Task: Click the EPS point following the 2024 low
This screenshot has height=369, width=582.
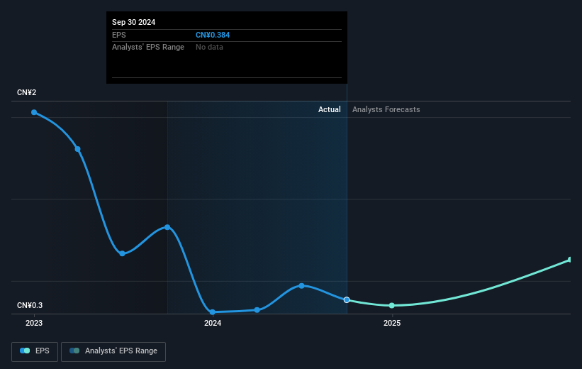Action: pos(257,310)
